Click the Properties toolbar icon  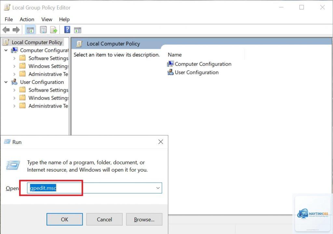(x=43, y=30)
